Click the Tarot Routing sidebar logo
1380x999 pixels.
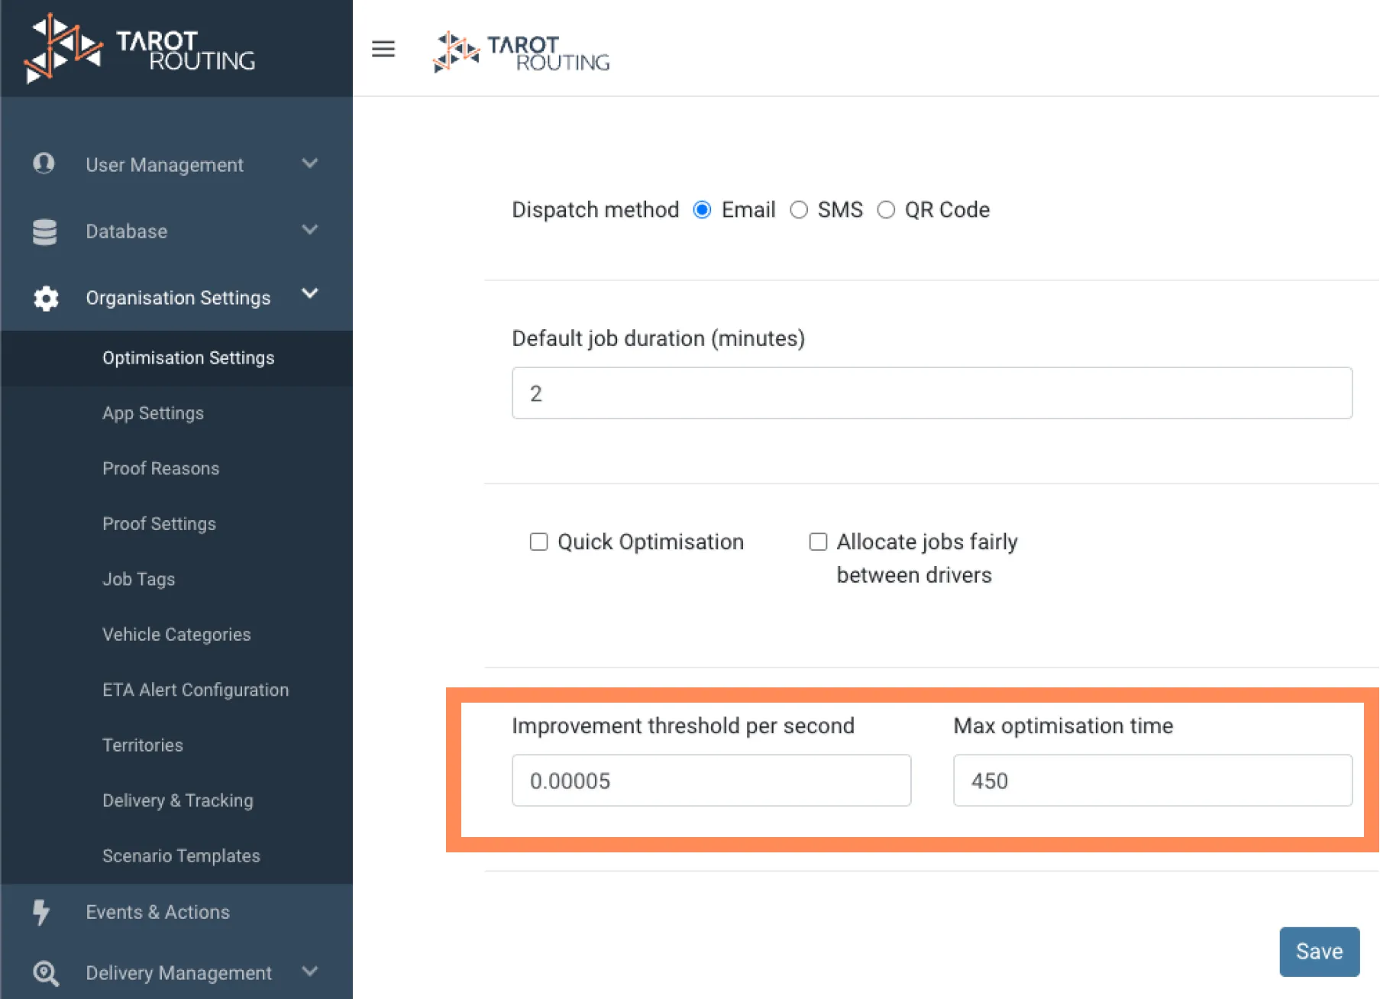click(x=140, y=48)
